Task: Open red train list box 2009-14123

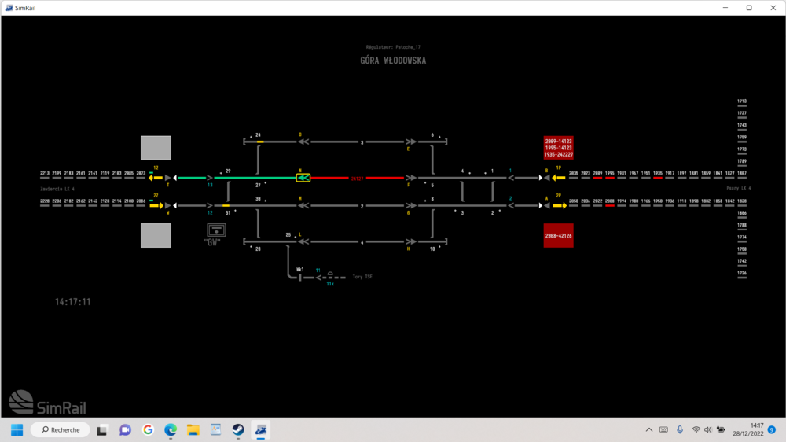Action: point(558,148)
